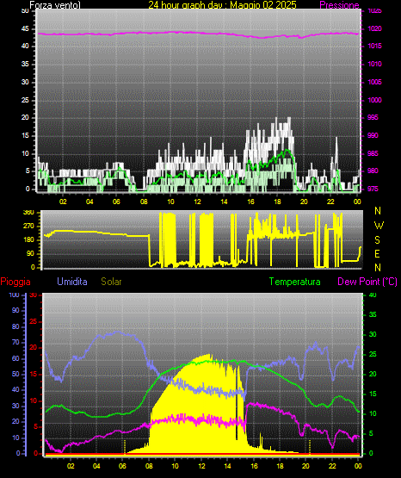The image size is (401, 478).
Task: Click the green temperature axis value 15
Action: 373,394
